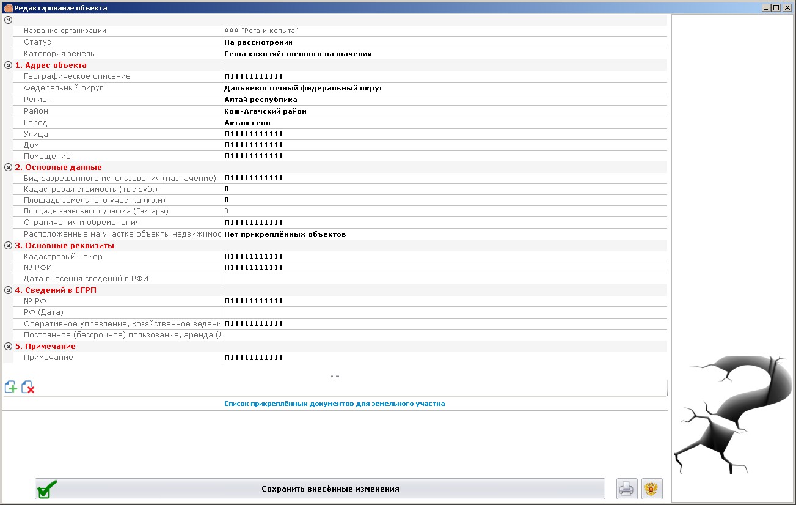
Task: Select the 'Географическое описание' row label
Action: 77,76
